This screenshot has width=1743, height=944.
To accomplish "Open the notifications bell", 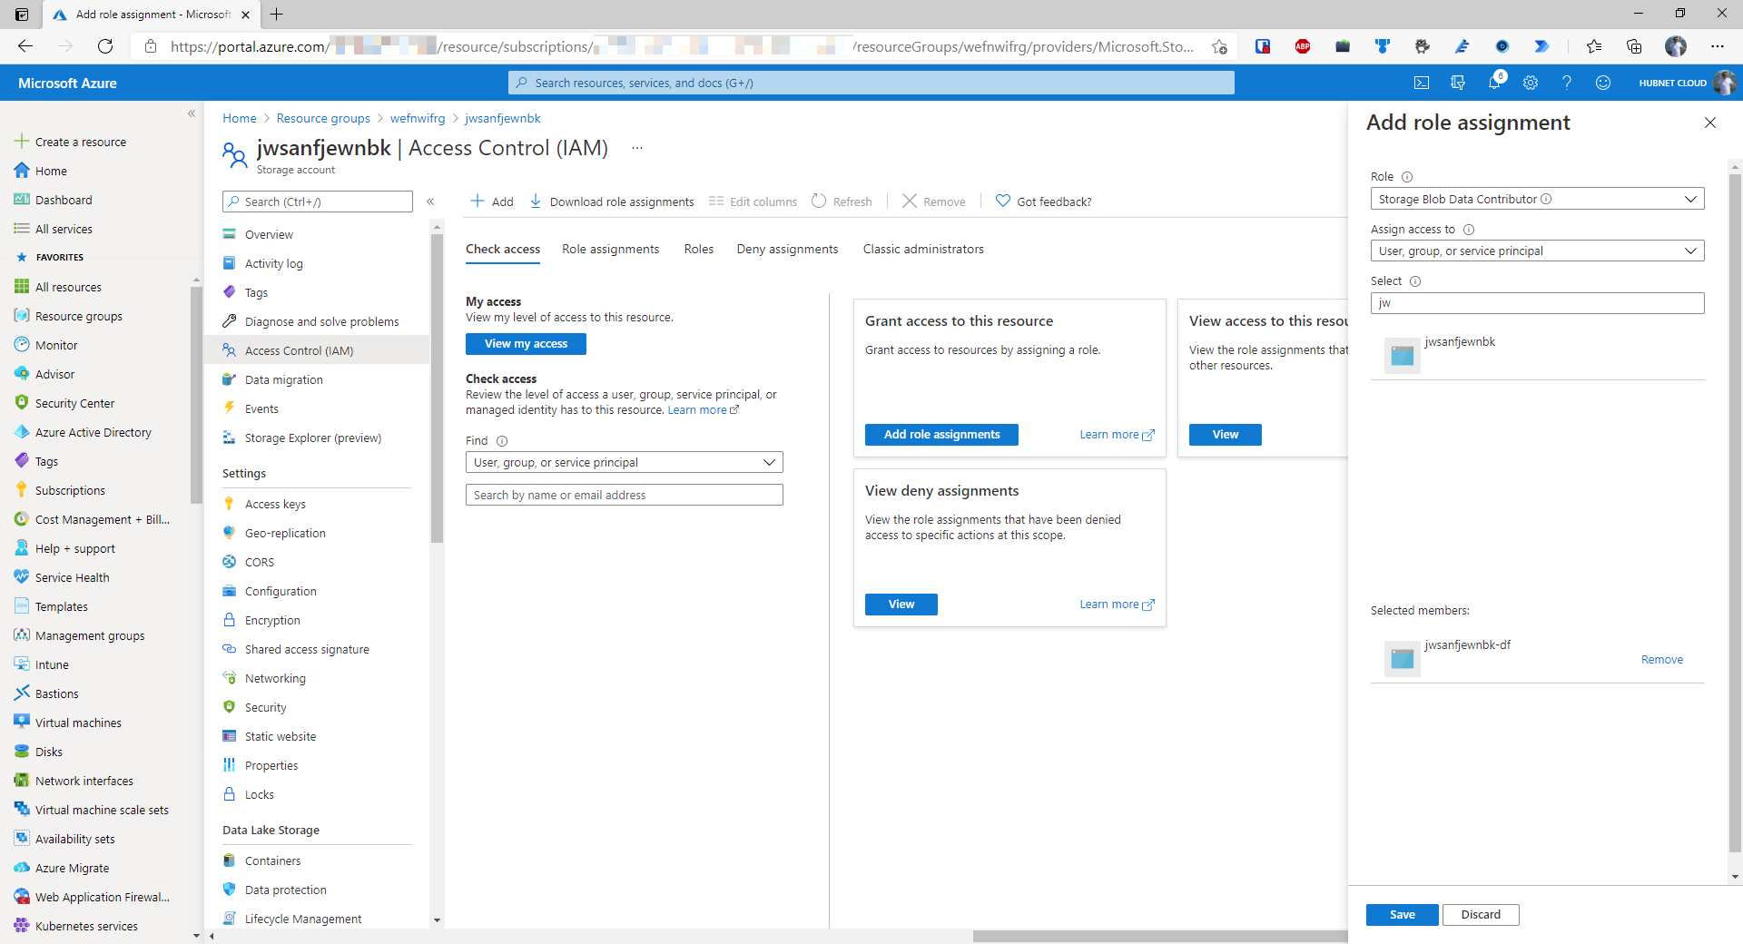I will [1494, 83].
